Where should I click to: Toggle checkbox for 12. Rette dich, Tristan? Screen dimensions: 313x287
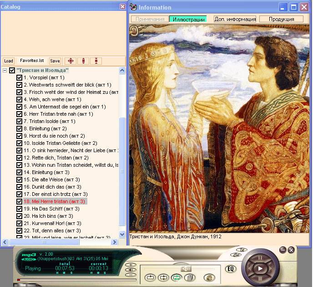(20, 158)
